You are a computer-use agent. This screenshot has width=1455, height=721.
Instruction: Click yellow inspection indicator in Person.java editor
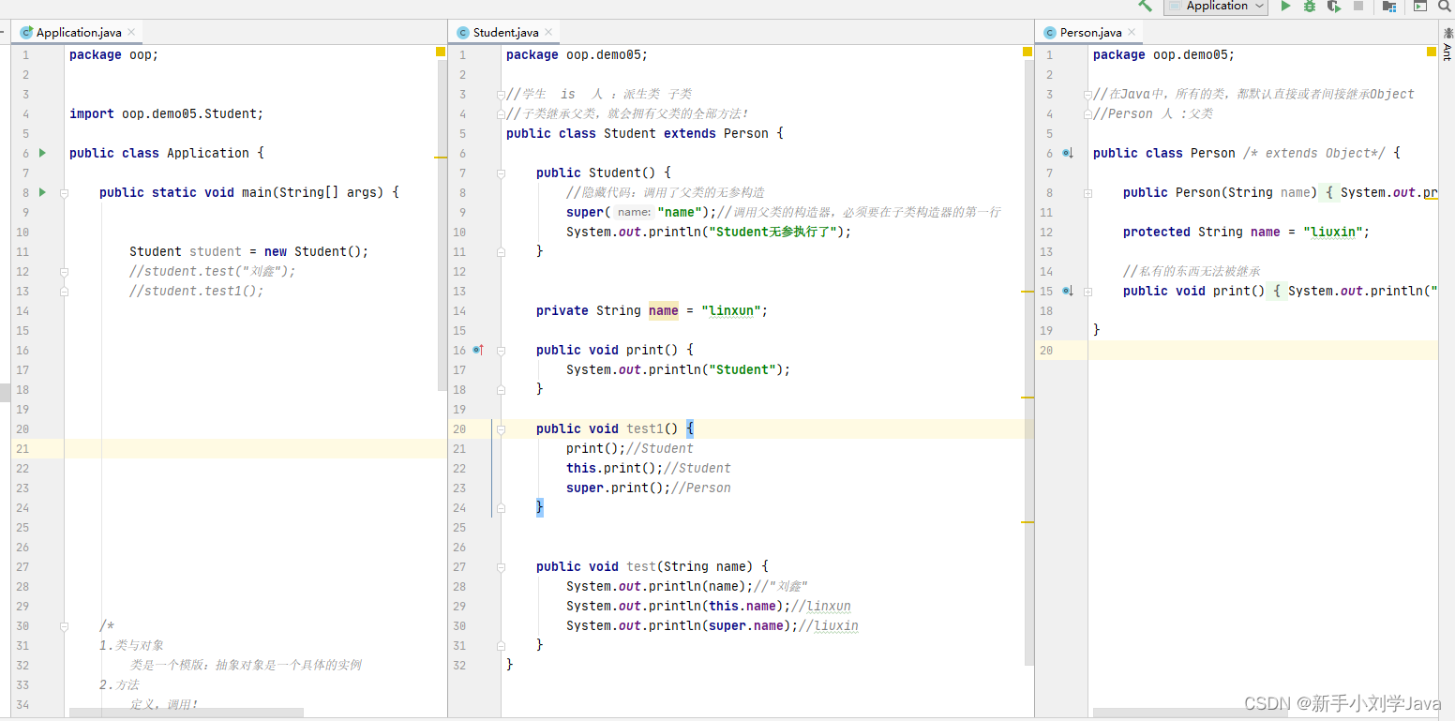pos(1432,52)
